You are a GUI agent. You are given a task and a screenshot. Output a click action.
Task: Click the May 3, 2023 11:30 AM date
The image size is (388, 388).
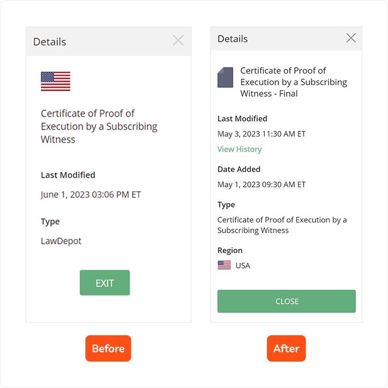(262, 134)
